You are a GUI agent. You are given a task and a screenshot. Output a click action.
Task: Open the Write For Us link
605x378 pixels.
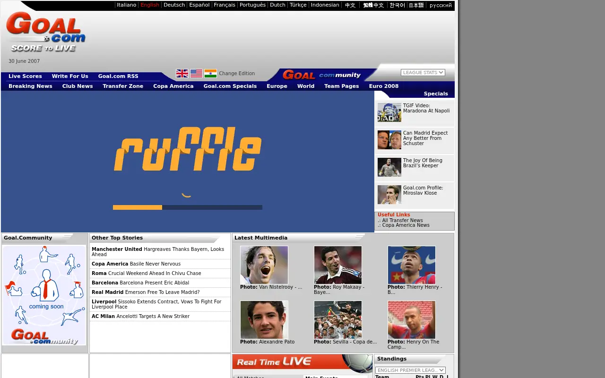(x=70, y=76)
